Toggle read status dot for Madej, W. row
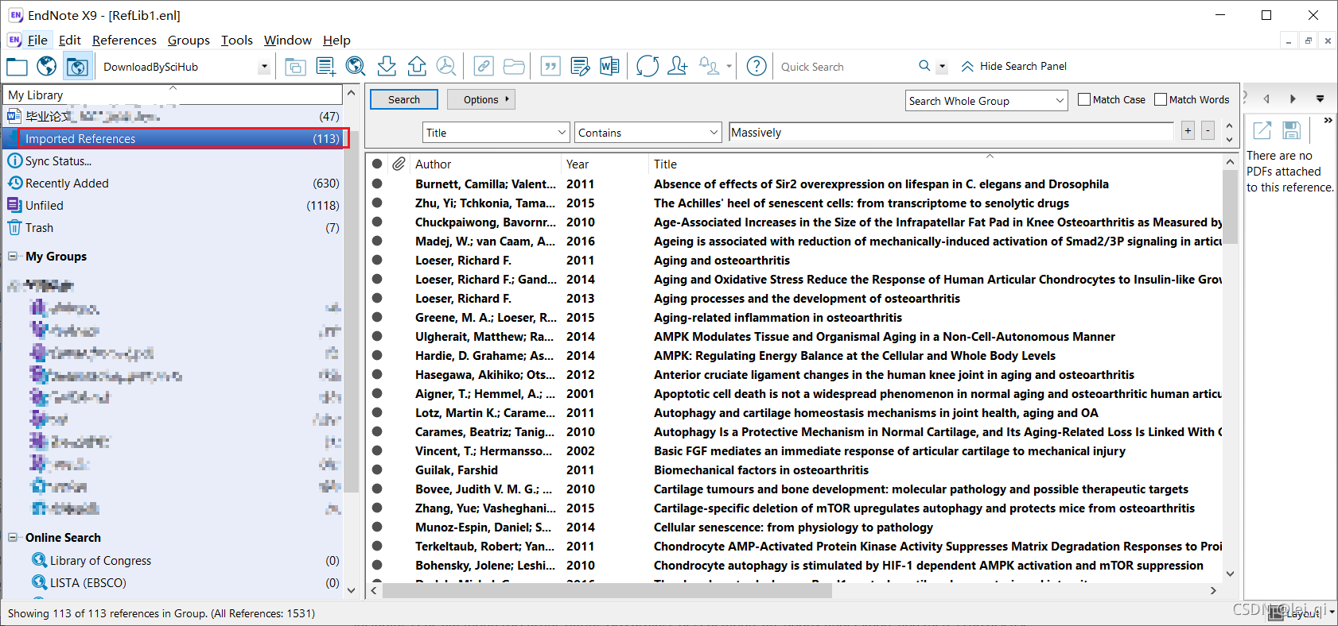 (377, 241)
